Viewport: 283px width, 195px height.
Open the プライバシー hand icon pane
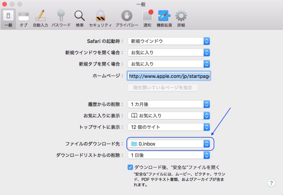pyautogui.click(x=127, y=19)
